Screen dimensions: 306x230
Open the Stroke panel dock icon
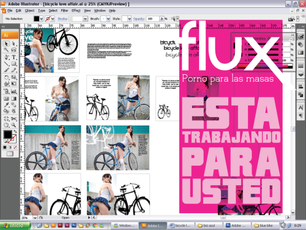[x=300, y=66]
